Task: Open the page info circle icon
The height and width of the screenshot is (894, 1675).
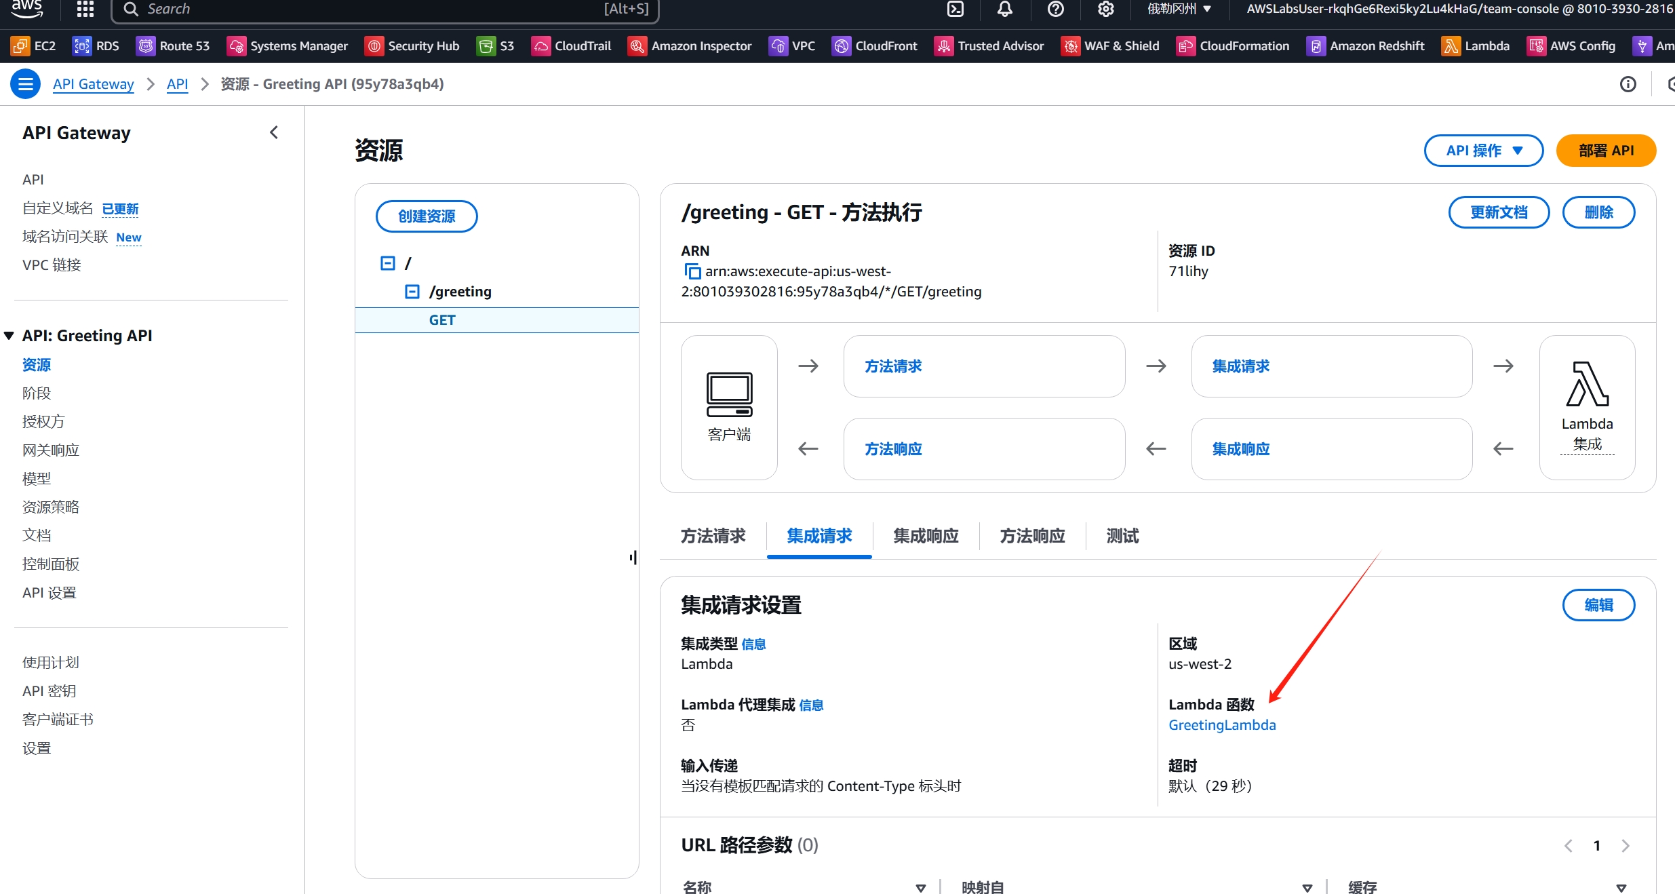Action: (1628, 84)
